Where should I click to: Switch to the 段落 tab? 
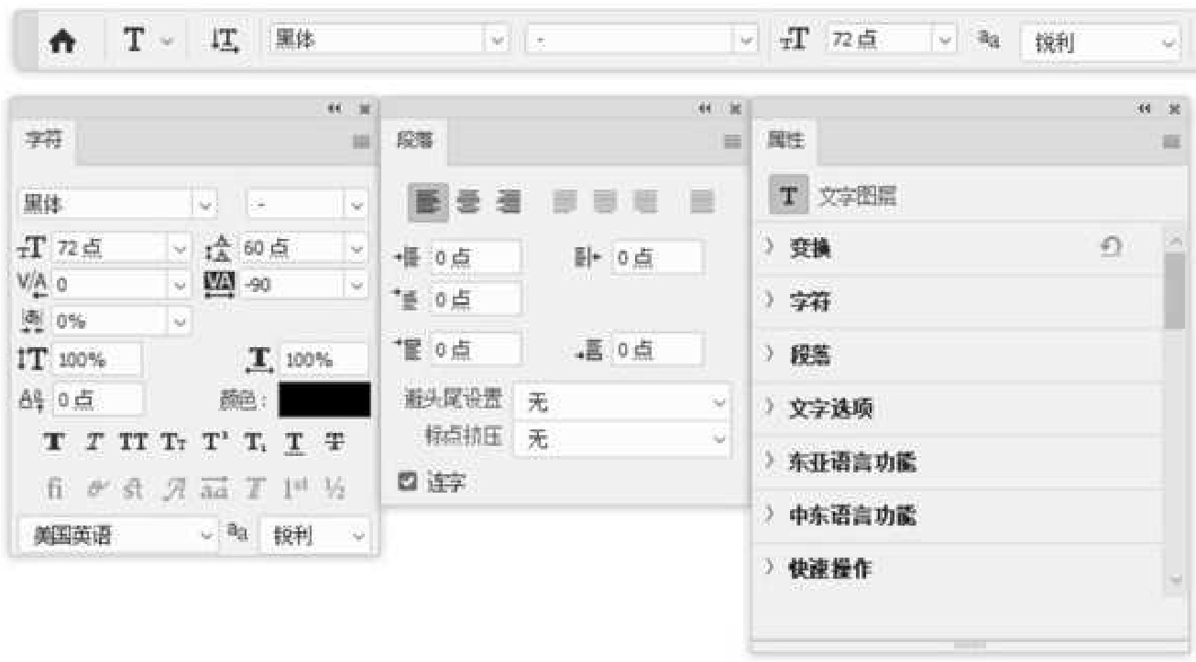415,141
